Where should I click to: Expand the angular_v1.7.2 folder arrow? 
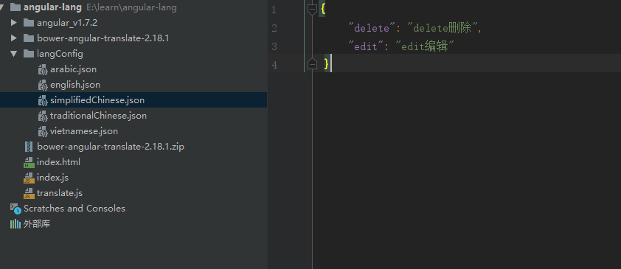14,23
